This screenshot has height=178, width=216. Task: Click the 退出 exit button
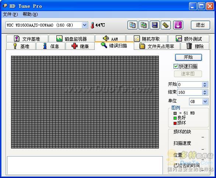(x=200, y=25)
